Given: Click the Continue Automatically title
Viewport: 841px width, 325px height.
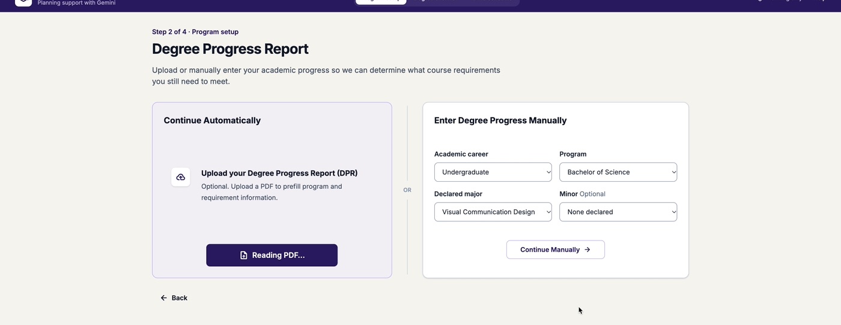Looking at the screenshot, I should pos(212,121).
